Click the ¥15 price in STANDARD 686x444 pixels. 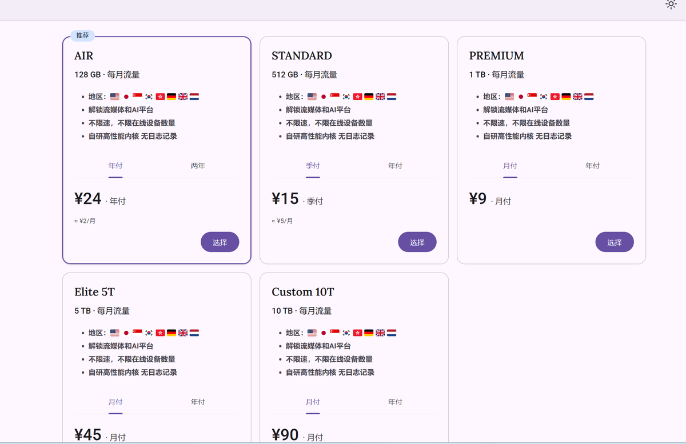pos(285,199)
